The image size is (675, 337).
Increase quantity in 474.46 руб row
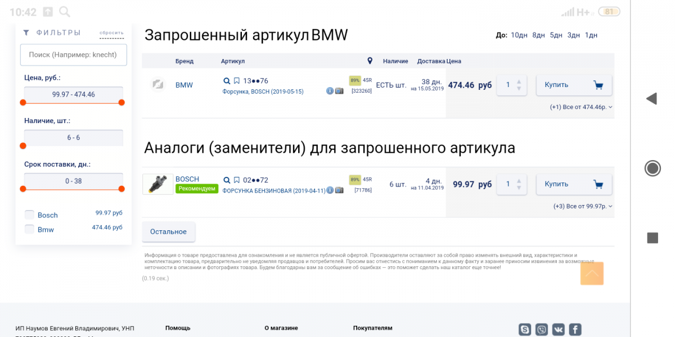point(519,81)
